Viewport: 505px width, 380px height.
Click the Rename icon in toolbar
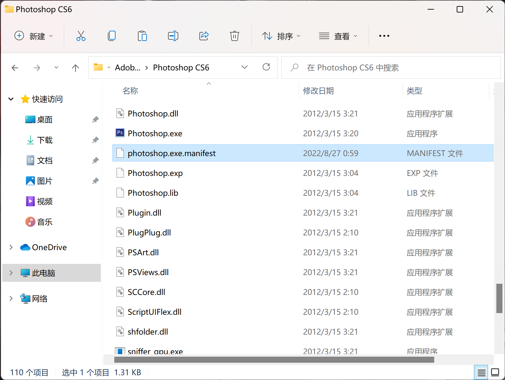173,36
